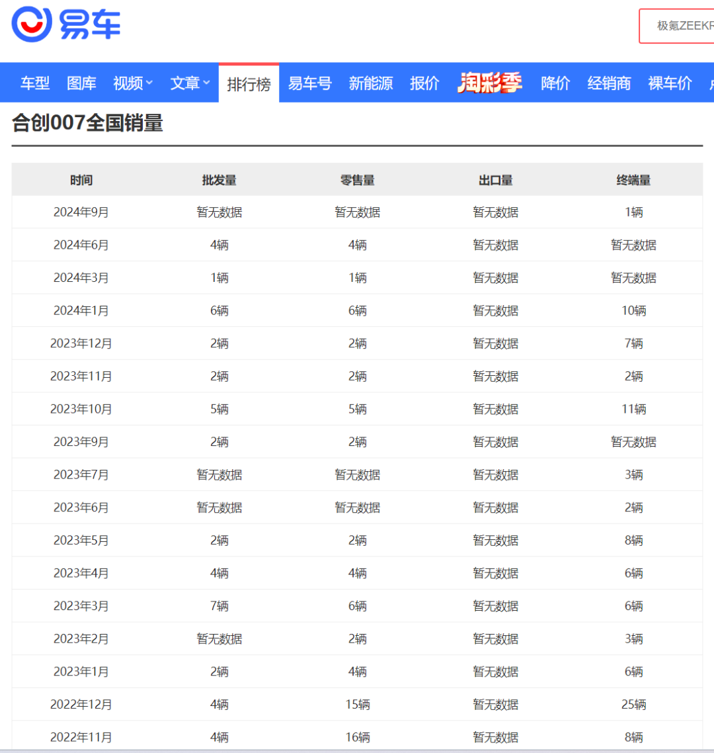Select the 2024年3月 row date

[81, 277]
